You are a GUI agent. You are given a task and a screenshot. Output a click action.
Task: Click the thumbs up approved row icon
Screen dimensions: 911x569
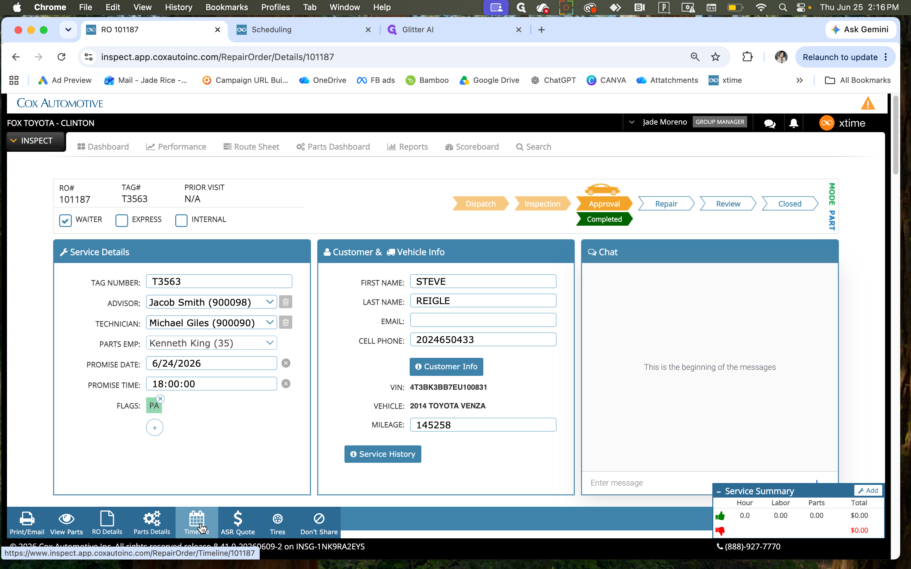point(720,516)
